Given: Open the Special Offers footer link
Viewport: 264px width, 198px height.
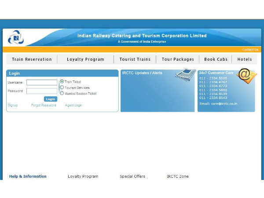Looking at the screenshot, I should tap(132, 176).
